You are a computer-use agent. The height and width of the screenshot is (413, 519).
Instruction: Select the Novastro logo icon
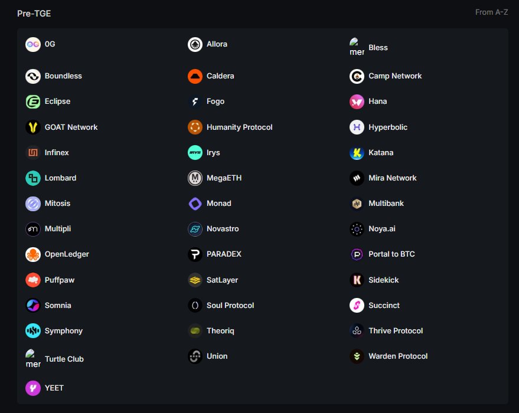[195, 229]
